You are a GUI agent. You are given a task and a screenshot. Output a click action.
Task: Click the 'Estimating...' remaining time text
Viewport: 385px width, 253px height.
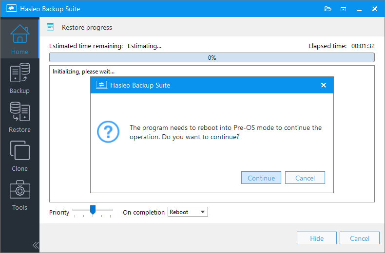tap(144, 46)
